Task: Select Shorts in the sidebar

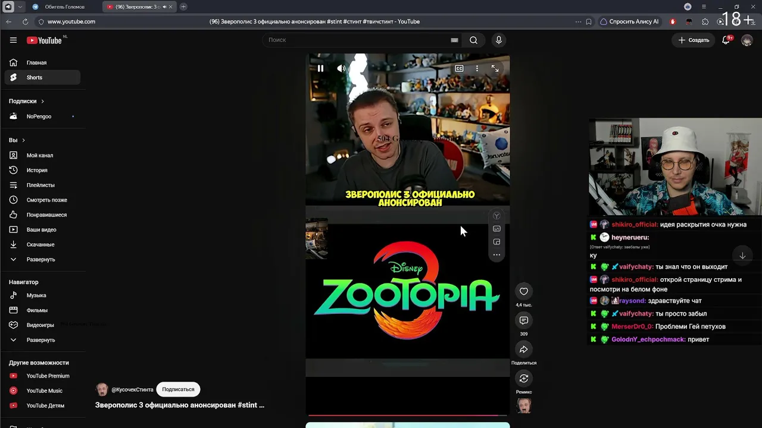Action: pyautogui.click(x=42, y=77)
